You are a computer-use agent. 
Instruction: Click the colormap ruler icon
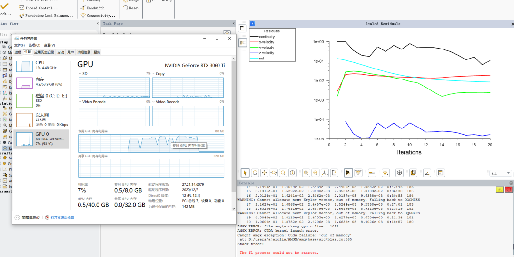tap(372, 173)
